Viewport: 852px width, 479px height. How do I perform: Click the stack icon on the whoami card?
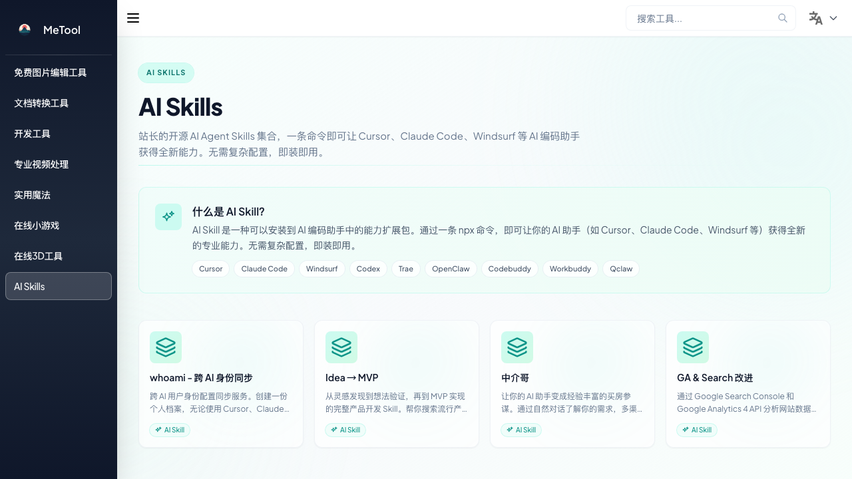166,347
